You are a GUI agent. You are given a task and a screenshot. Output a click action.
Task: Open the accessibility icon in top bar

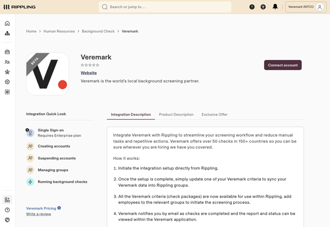pyautogui.click(x=263, y=7)
